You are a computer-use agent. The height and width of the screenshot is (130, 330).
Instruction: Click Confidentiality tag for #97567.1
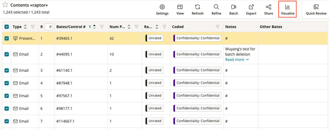pyautogui.click(x=197, y=96)
